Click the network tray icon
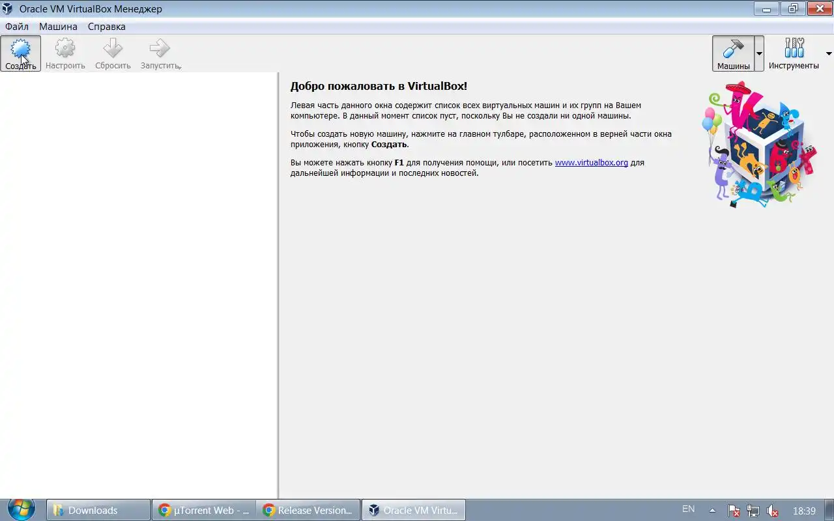Viewport: 834px width, 521px height. 753,511
